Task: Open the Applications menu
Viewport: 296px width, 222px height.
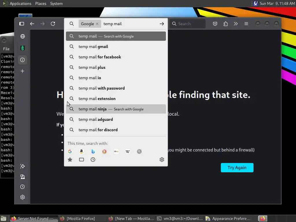Action: [x=21, y=3]
